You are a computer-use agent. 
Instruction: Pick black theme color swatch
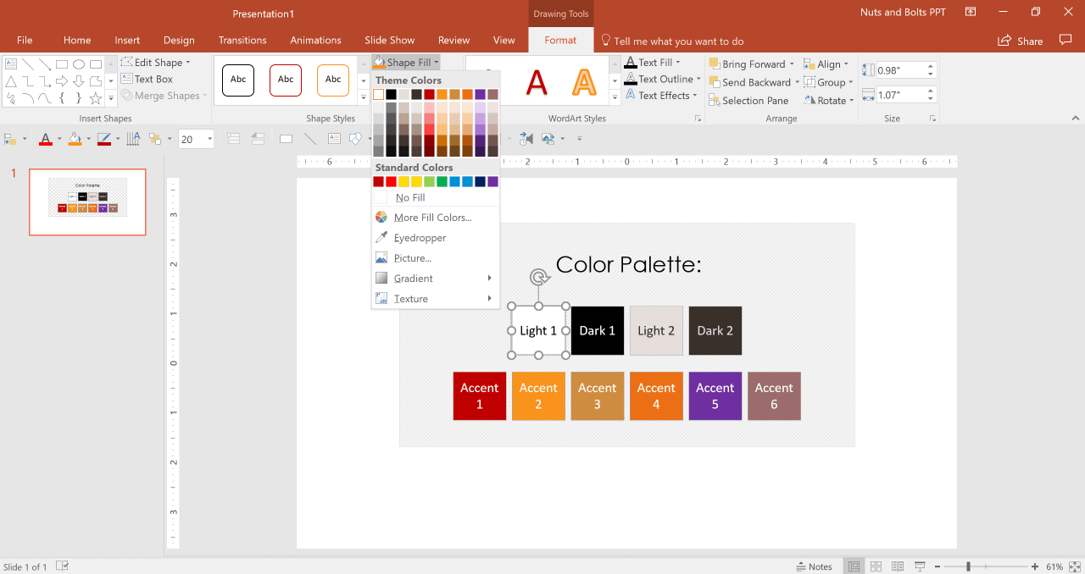coord(391,94)
